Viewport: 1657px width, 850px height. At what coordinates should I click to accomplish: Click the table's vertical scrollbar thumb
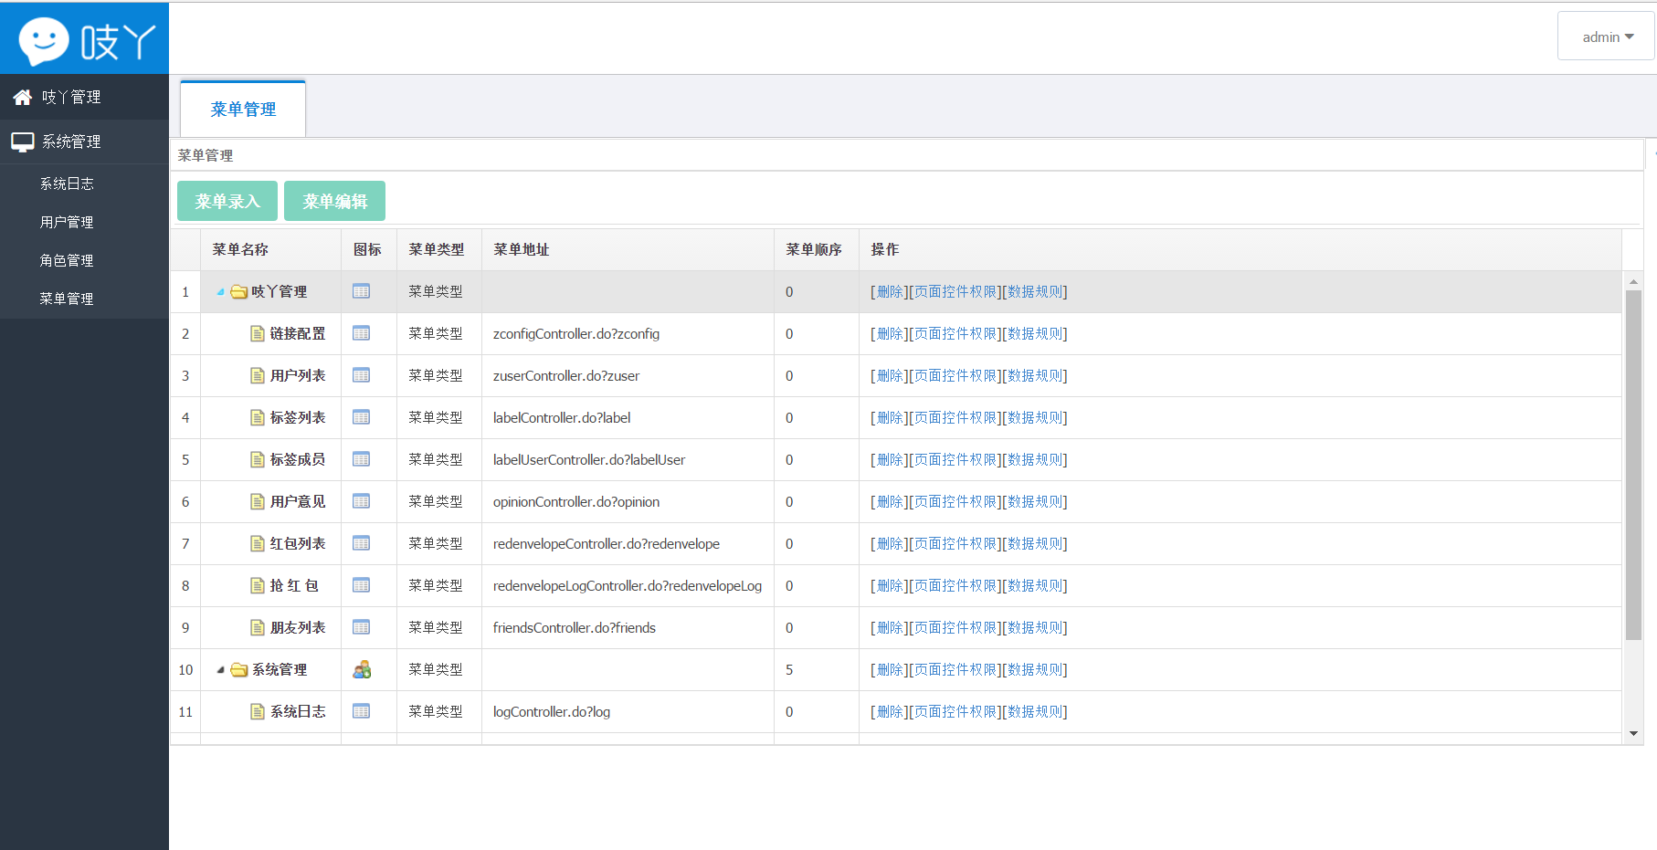coord(1633,465)
